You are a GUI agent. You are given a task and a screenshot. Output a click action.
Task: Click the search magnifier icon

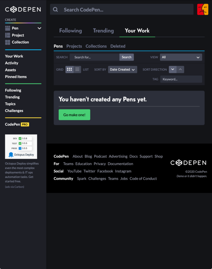click(55, 10)
